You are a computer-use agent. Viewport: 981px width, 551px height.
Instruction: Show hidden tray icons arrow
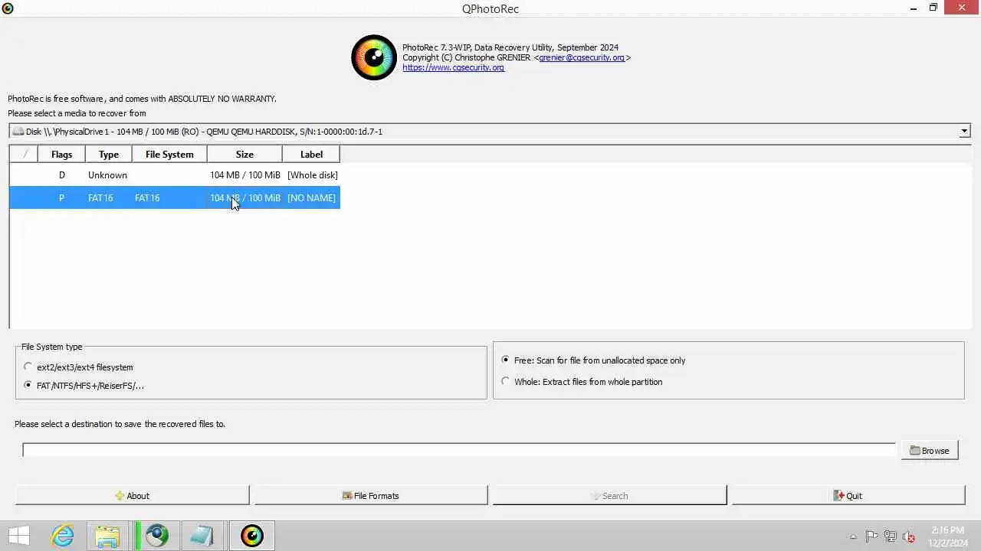tap(853, 536)
